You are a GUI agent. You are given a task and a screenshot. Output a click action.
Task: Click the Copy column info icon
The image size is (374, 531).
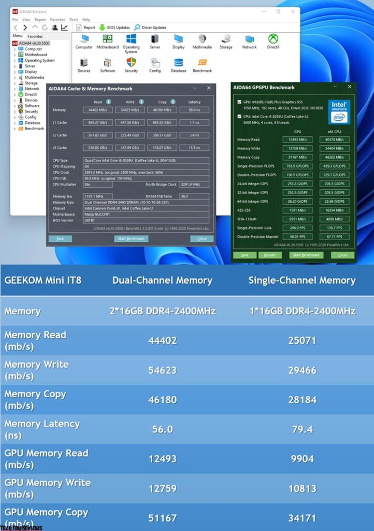[x=173, y=102]
